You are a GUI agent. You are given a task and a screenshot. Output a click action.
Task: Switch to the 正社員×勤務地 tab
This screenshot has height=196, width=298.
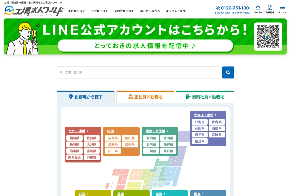click(145, 96)
